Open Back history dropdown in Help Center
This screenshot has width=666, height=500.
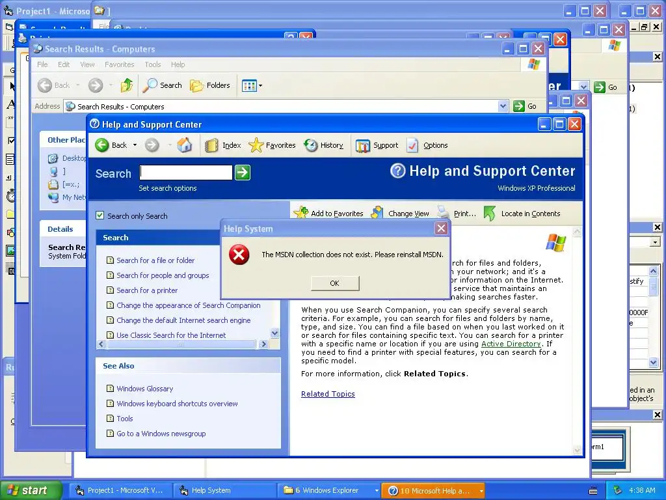135,145
